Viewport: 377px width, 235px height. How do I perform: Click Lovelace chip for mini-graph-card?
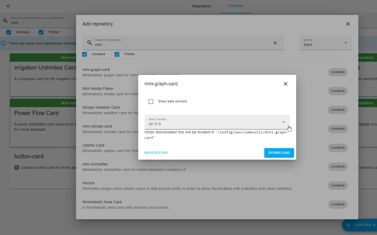338,72
